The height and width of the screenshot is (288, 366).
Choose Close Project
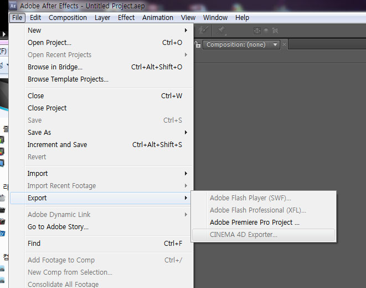click(x=101, y=108)
